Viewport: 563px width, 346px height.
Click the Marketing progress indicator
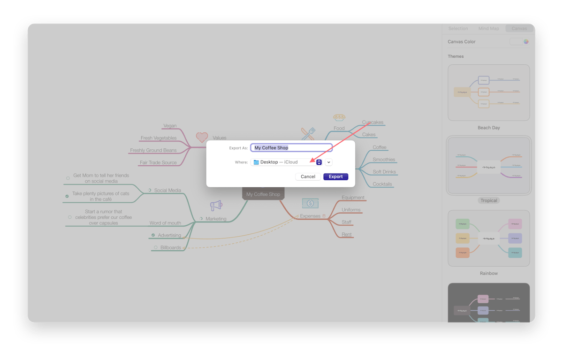(201, 219)
